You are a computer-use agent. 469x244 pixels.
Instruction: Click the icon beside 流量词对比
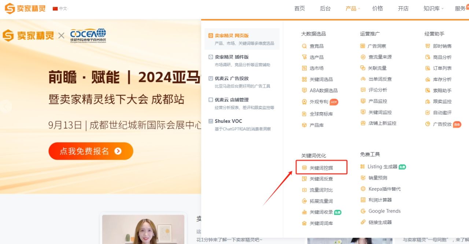(304, 190)
